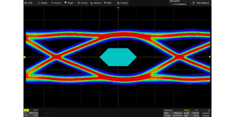235x117 pixels.
Task: Open the Timebase settings box
Action: pyautogui.click(x=173, y=113)
